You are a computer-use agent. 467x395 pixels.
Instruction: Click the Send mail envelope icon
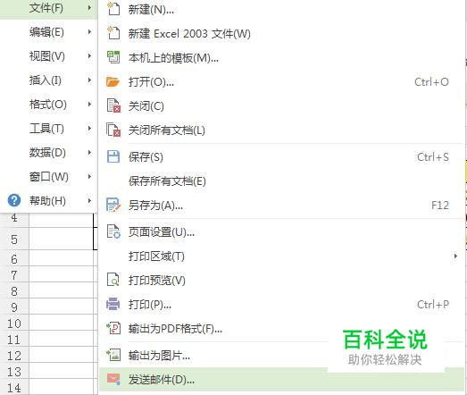pos(113,379)
